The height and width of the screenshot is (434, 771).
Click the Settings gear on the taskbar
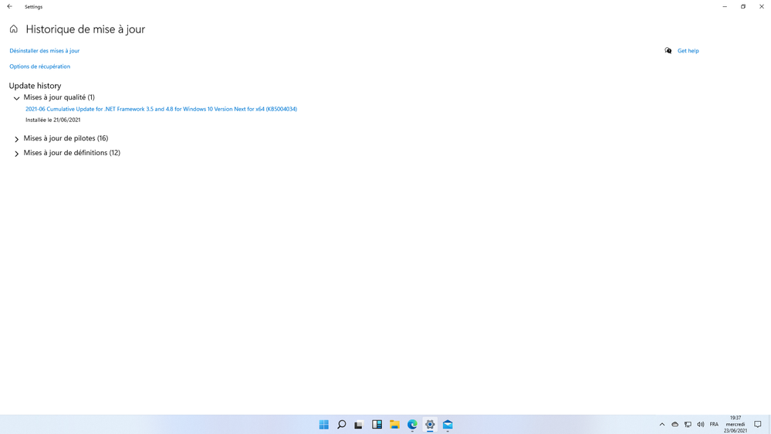click(x=430, y=425)
